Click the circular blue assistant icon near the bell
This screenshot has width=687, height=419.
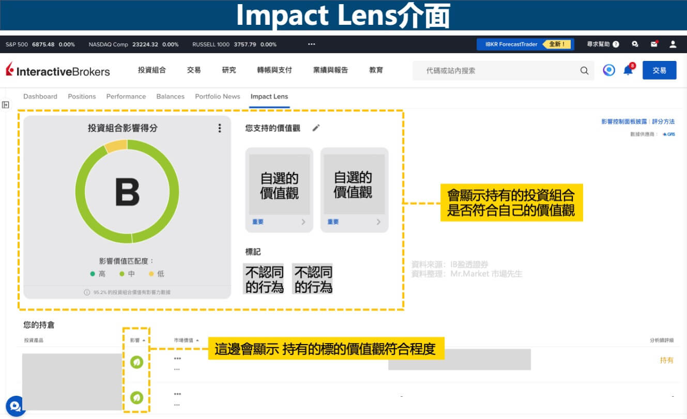pos(609,70)
